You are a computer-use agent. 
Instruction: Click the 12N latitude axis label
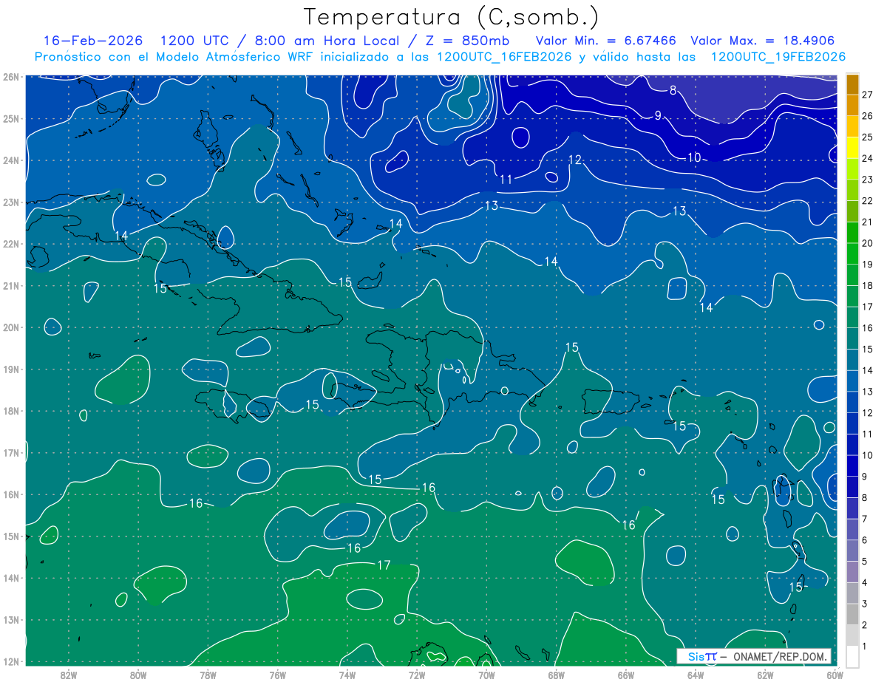tap(10, 661)
